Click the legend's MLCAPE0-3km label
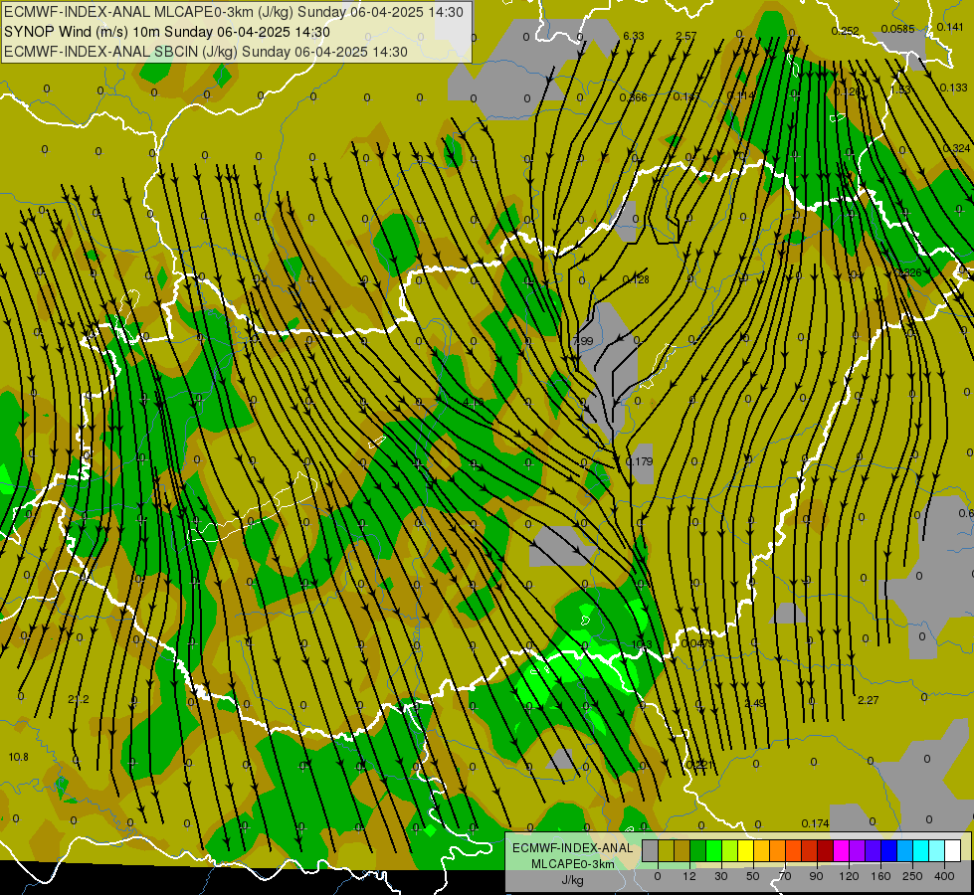This screenshot has height=895, width=974. click(x=573, y=864)
